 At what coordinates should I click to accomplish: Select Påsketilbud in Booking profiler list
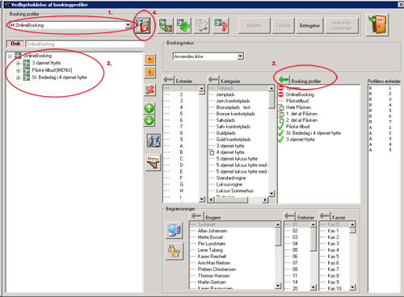(297, 101)
